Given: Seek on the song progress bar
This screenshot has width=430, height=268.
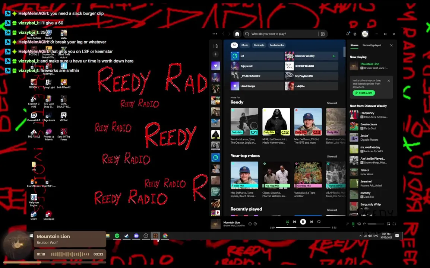Looking at the screenshot, I should coord(303,227).
